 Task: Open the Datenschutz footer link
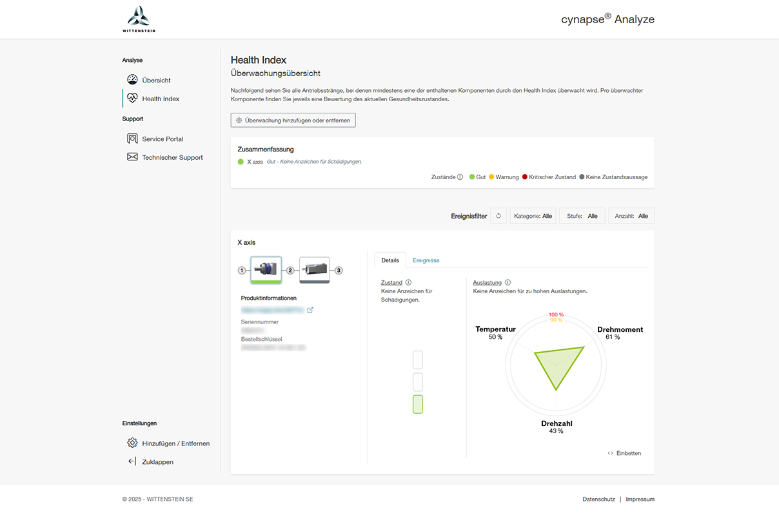(598, 499)
